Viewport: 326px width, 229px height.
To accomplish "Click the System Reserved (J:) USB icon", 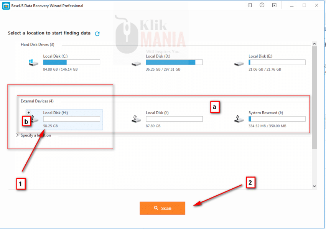I will (x=239, y=119).
